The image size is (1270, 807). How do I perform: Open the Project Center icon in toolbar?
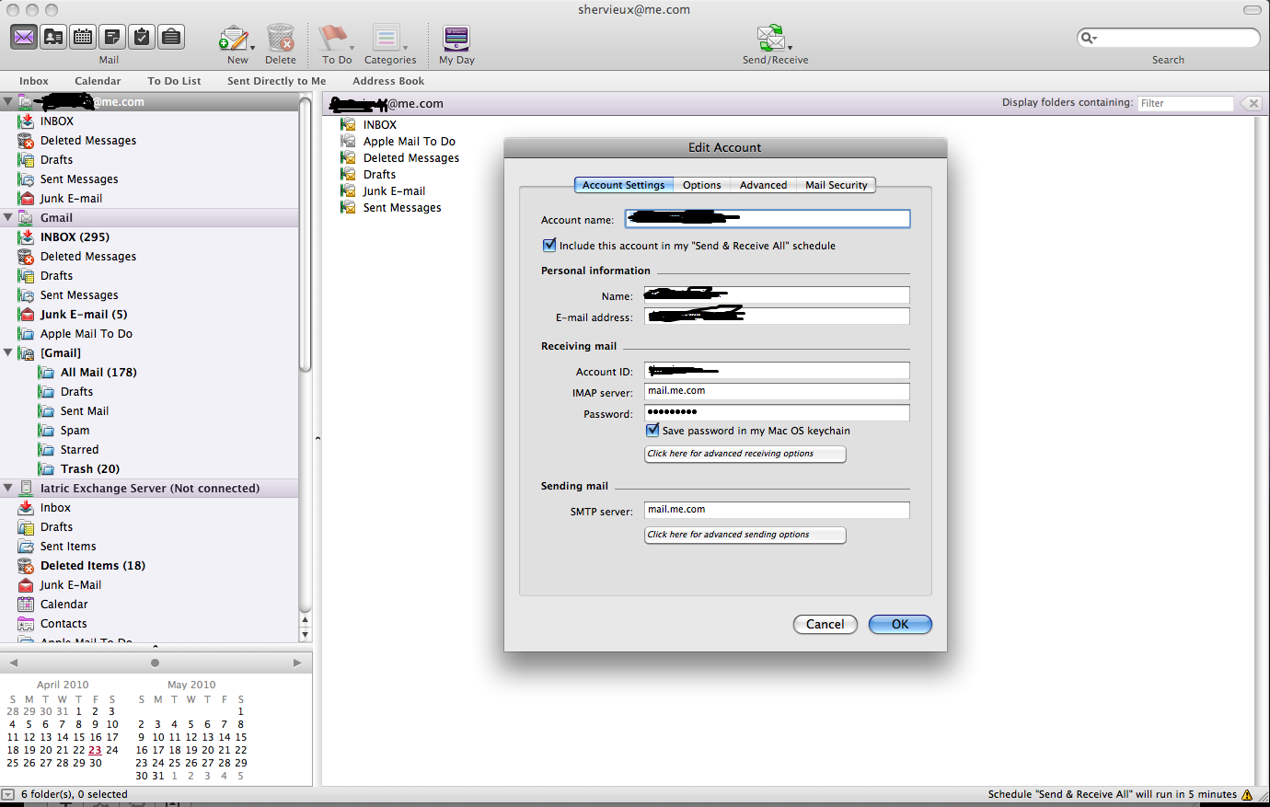(171, 37)
